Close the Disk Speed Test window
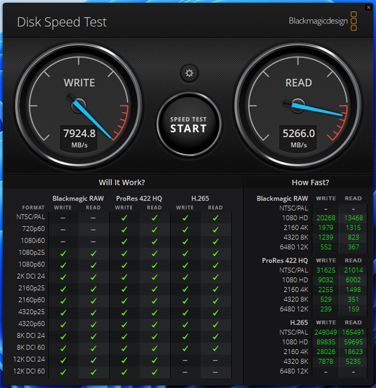376x388 pixels. click(368, 7)
